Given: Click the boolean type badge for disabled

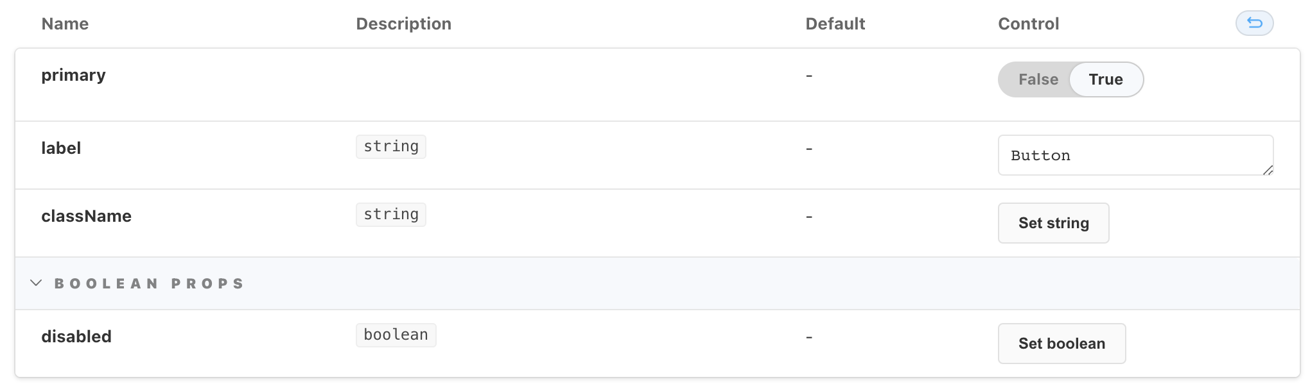Looking at the screenshot, I should (x=396, y=335).
